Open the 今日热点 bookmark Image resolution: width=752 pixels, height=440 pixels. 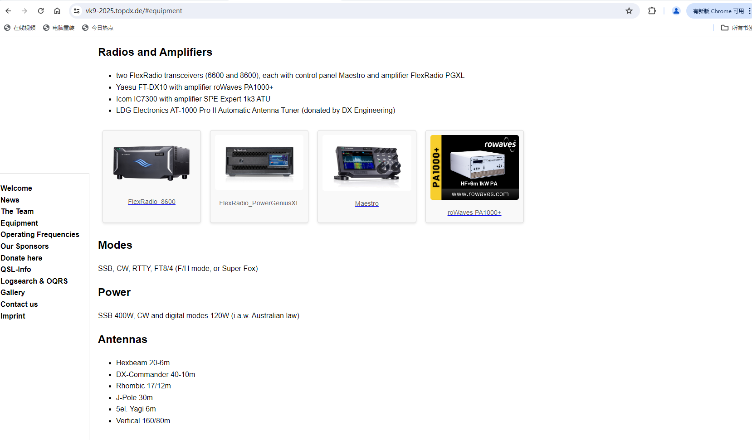click(98, 28)
